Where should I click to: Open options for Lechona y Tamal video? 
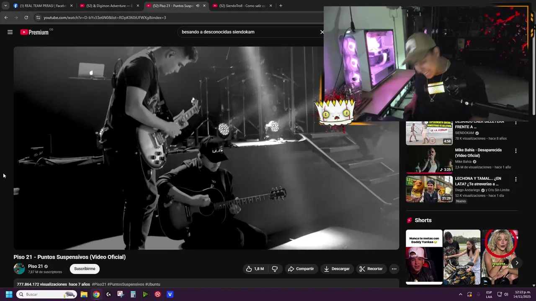[x=515, y=179]
